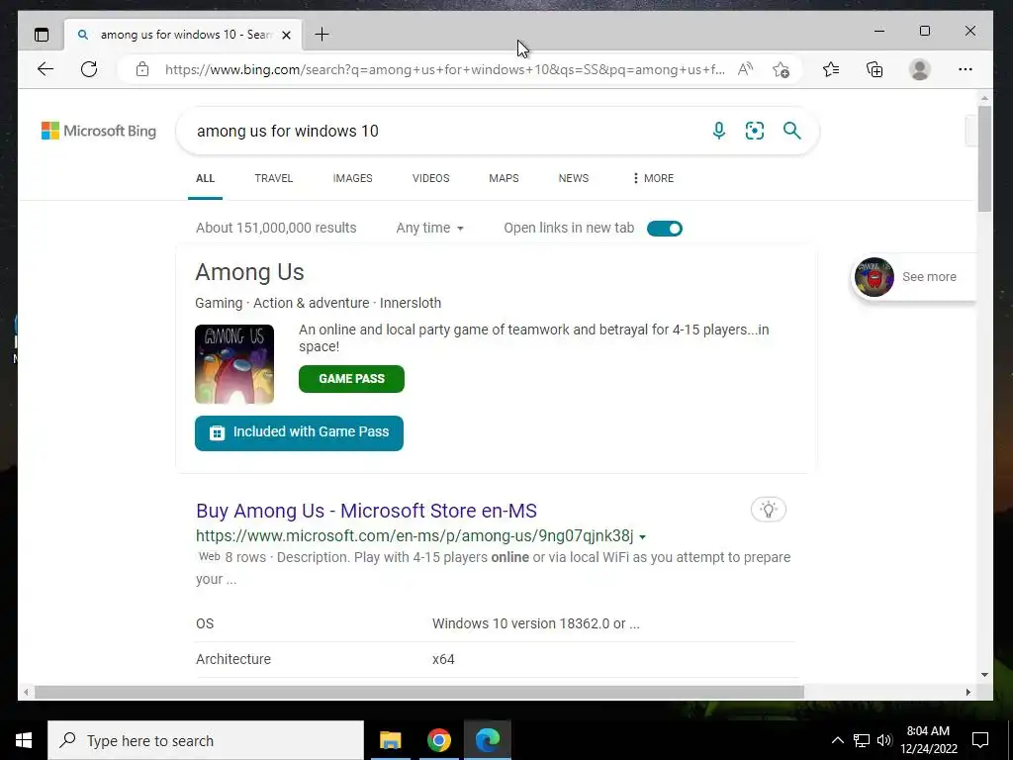Click Gaming · Action & adventure · Innersloth text
Viewport: 1013px width, 760px height.
point(318,303)
